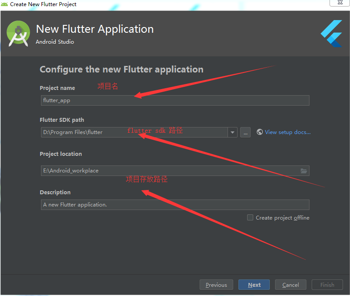This screenshot has width=350, height=296.
Task: Click the Android icon in the title bar
Action: [x=5, y=4]
